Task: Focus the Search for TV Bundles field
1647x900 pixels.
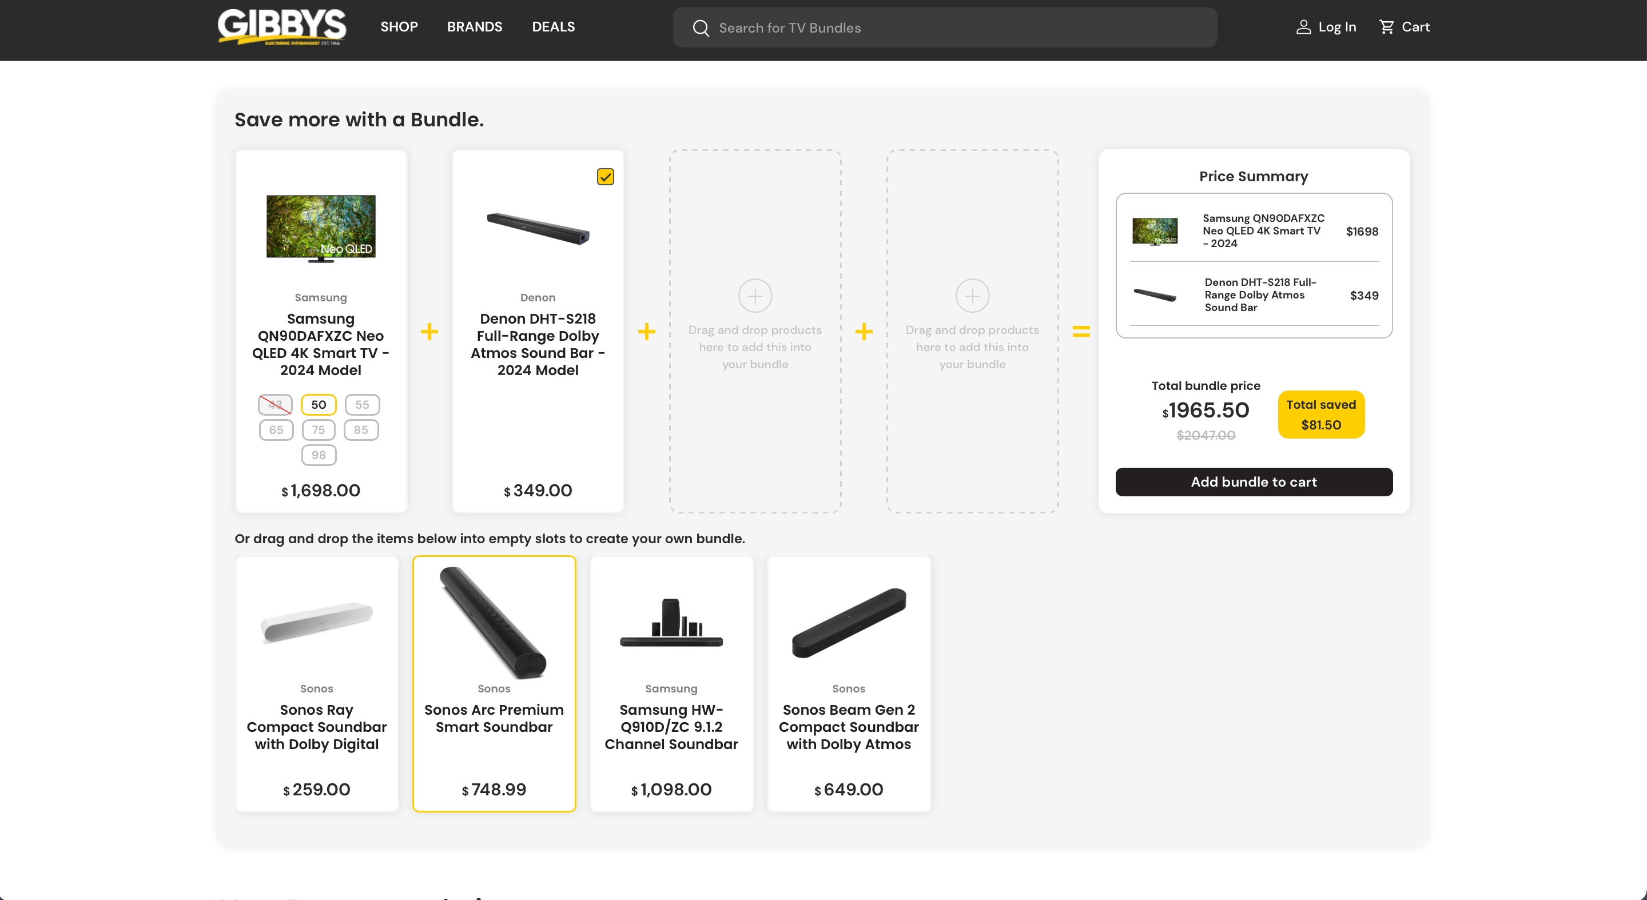Action: [x=944, y=28]
